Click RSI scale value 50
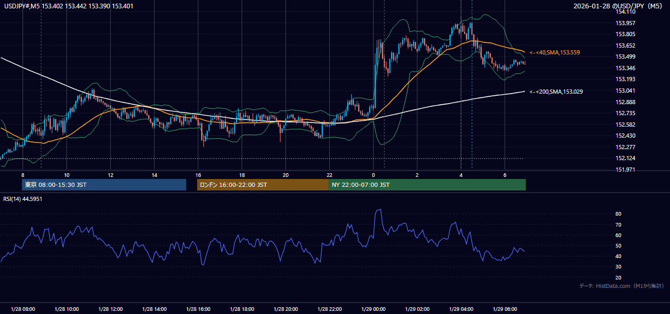Viewport: 670px width, 314px height. pos(618,245)
